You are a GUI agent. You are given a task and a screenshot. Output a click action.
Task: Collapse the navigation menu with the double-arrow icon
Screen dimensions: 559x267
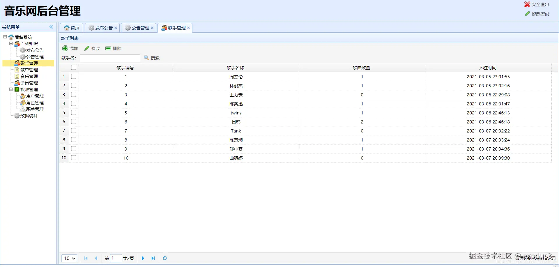click(x=51, y=27)
